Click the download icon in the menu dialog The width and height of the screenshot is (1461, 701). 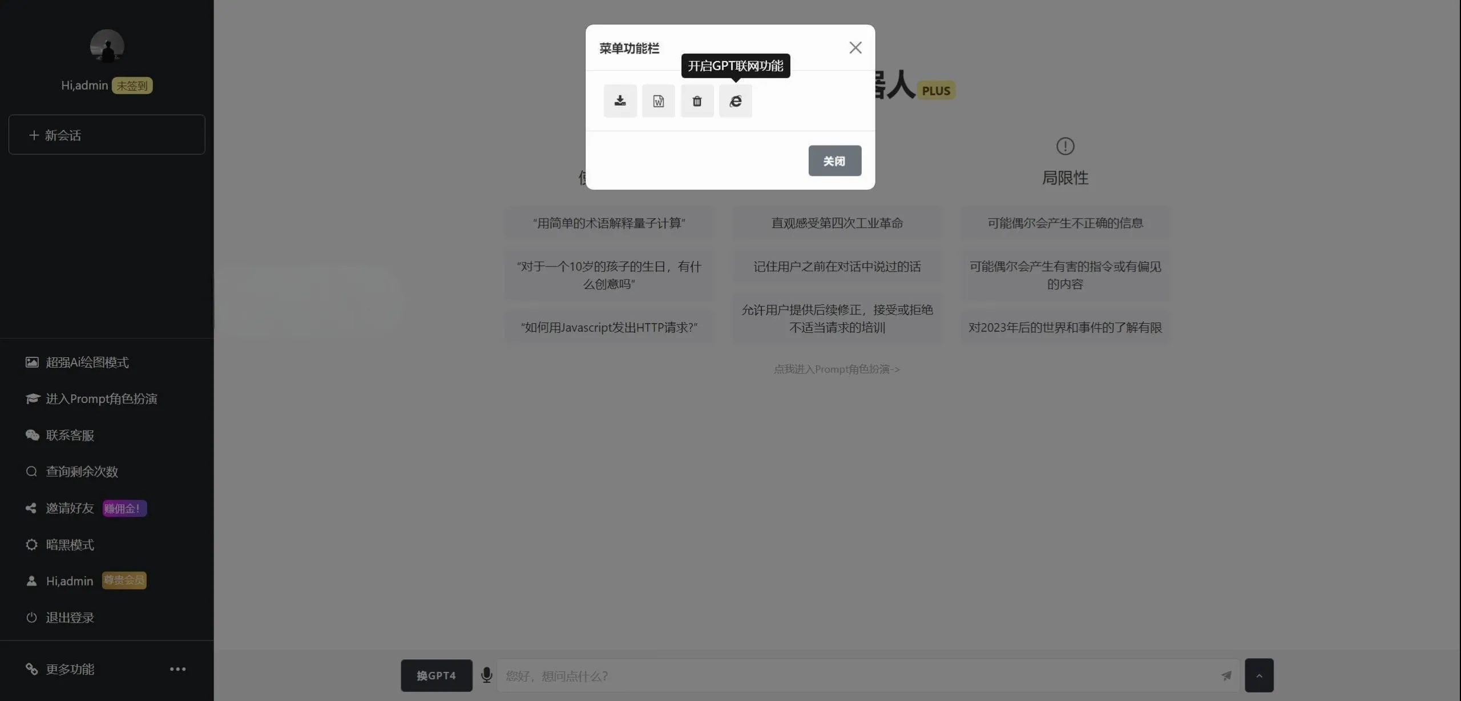[620, 101]
